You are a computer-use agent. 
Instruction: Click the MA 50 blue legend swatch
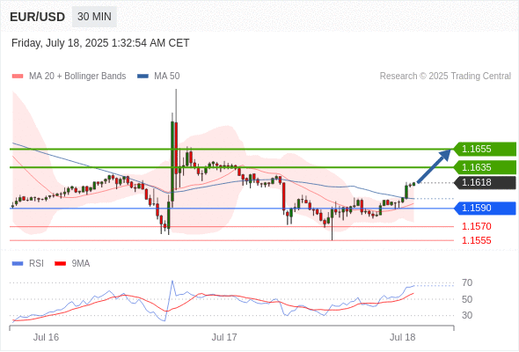[x=143, y=77]
